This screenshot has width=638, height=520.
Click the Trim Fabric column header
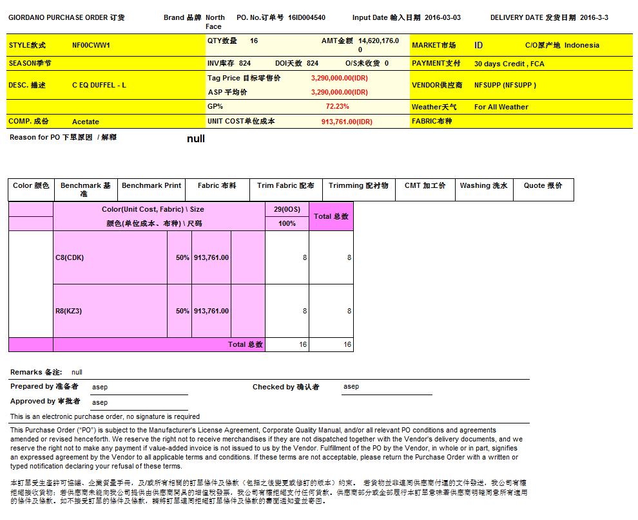pyautogui.click(x=285, y=186)
